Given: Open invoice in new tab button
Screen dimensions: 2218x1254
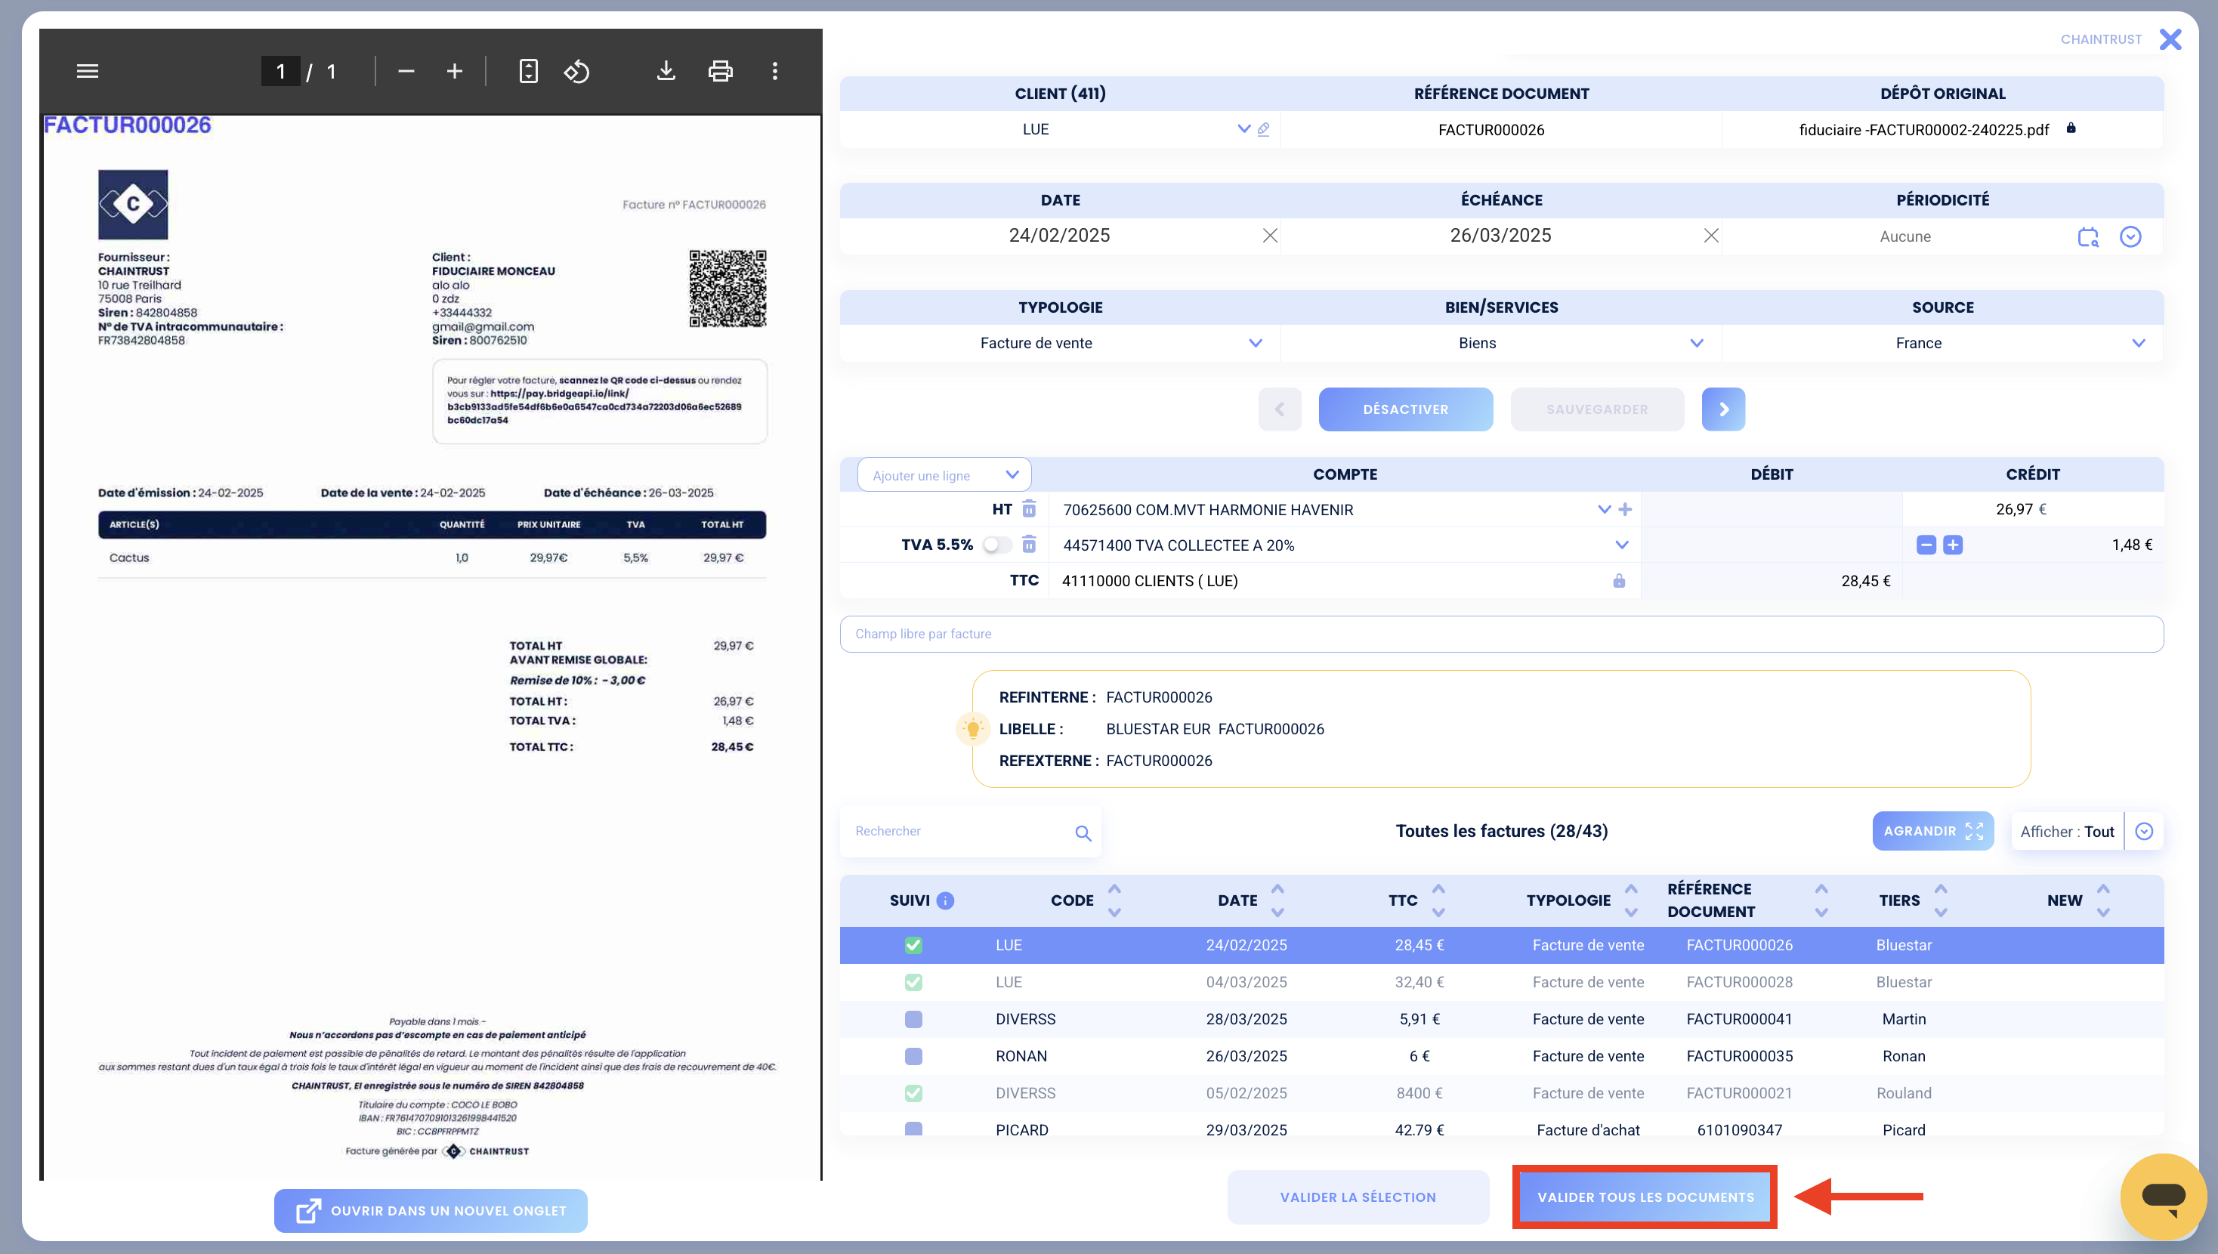Looking at the screenshot, I should 431,1211.
